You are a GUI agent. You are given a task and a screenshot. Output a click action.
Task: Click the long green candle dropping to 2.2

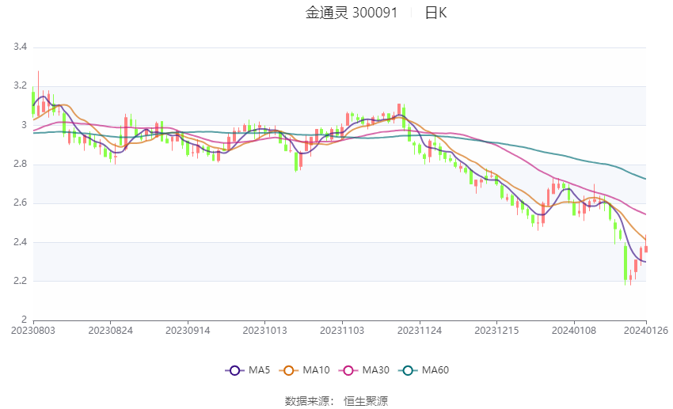click(625, 263)
